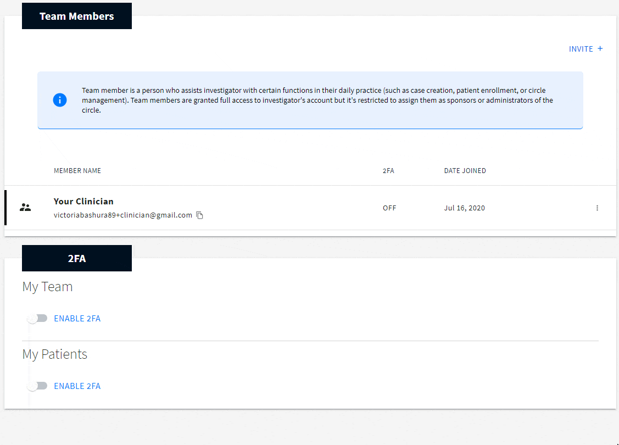Click ENABLE 2FA label under My Patients
The width and height of the screenshot is (619, 445).
(x=77, y=386)
